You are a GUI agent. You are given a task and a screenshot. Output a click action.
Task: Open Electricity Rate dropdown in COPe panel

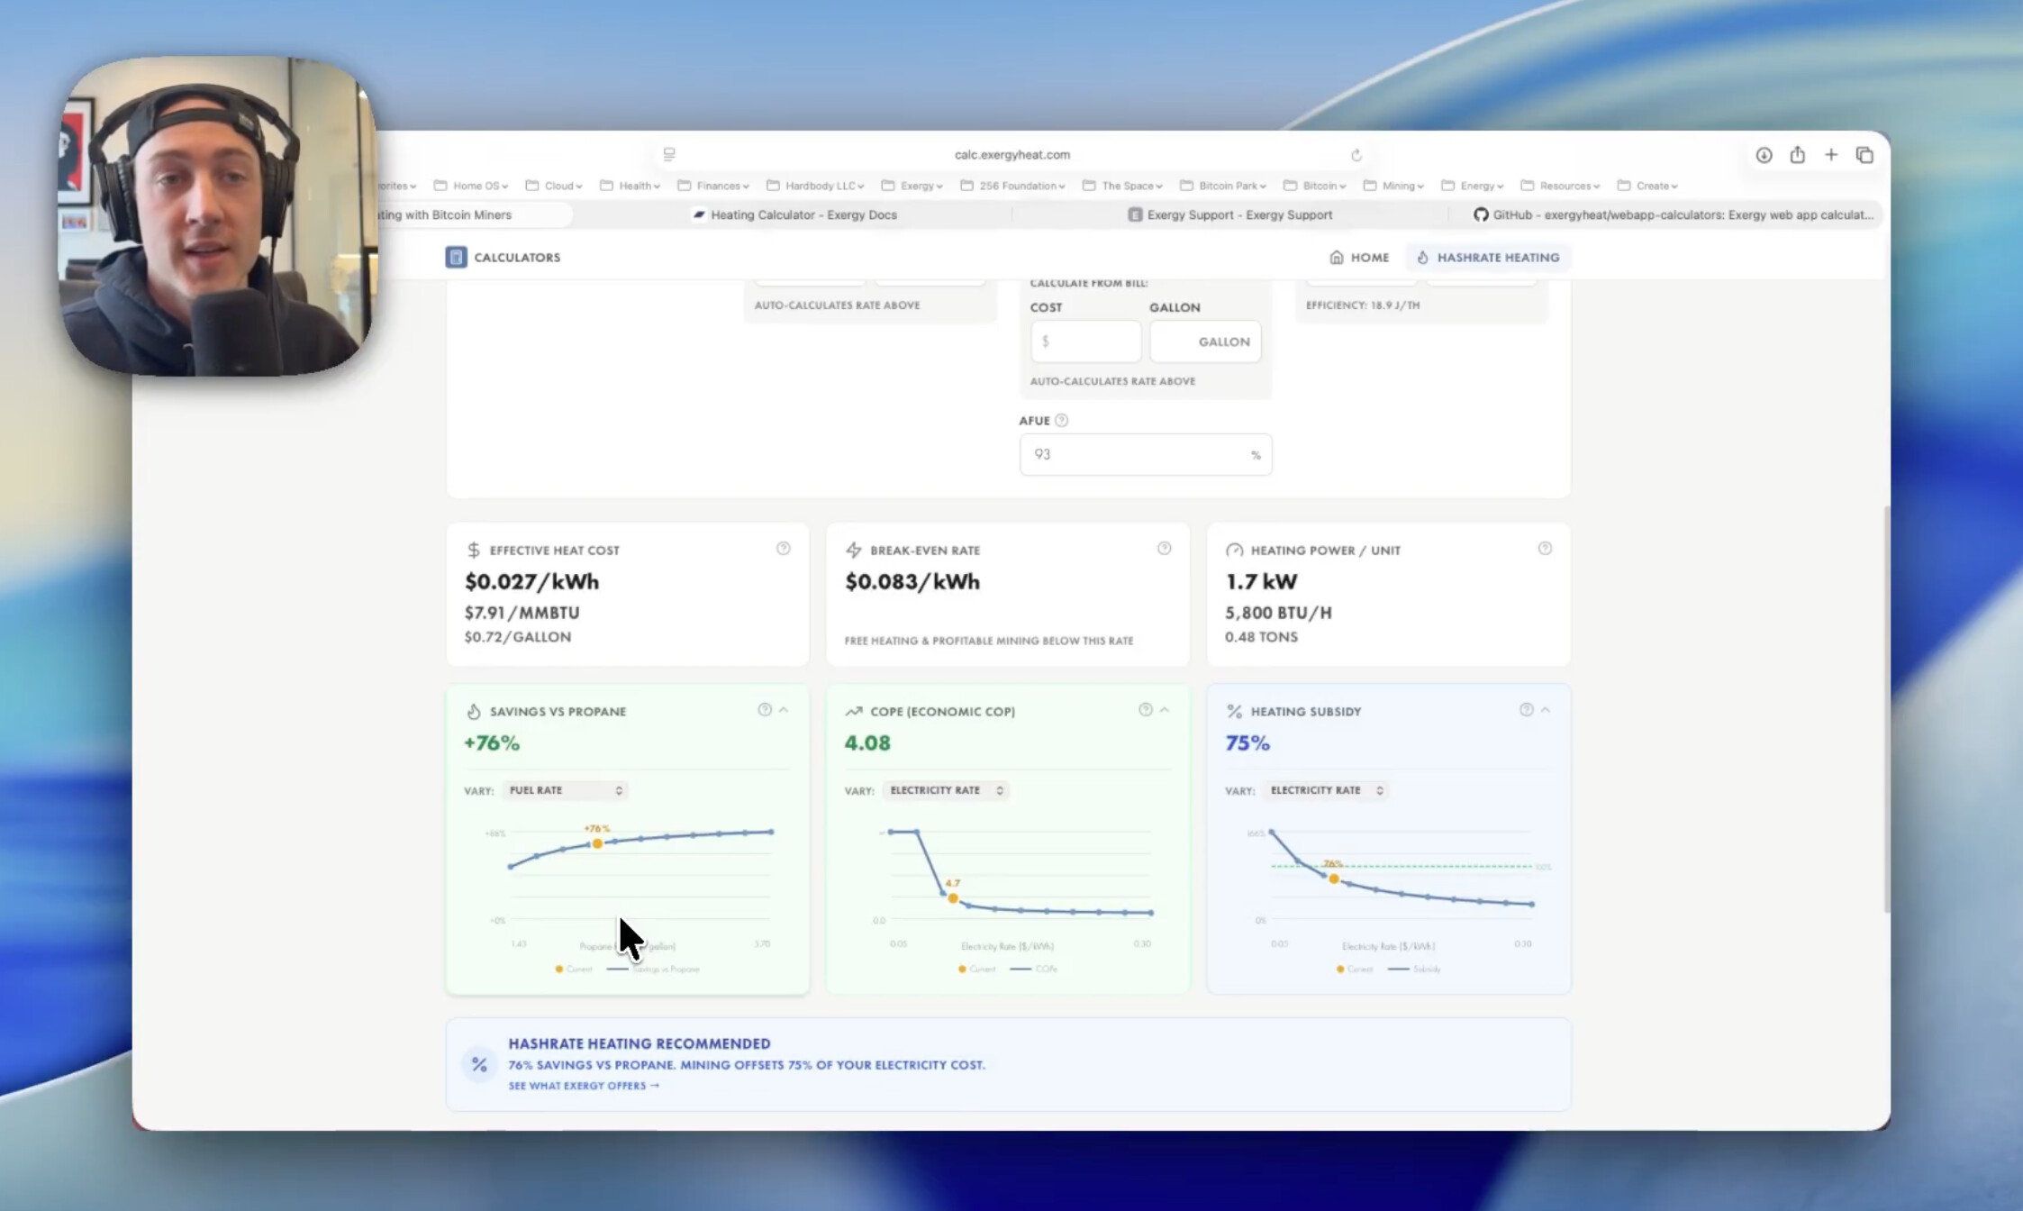click(946, 790)
